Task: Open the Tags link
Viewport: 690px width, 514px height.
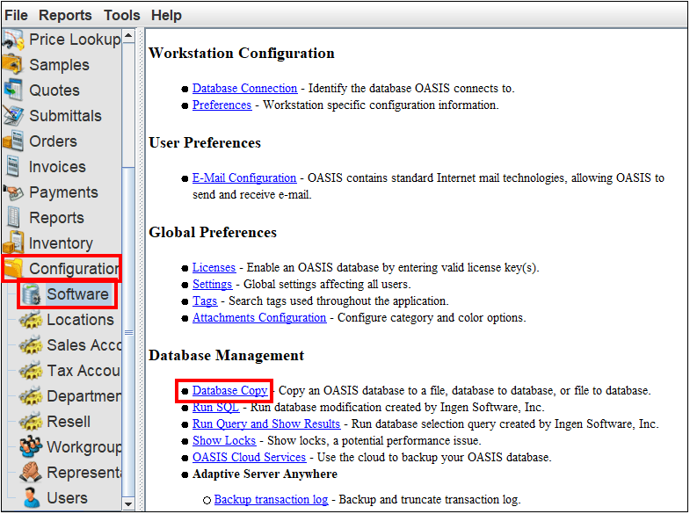Action: tap(205, 301)
